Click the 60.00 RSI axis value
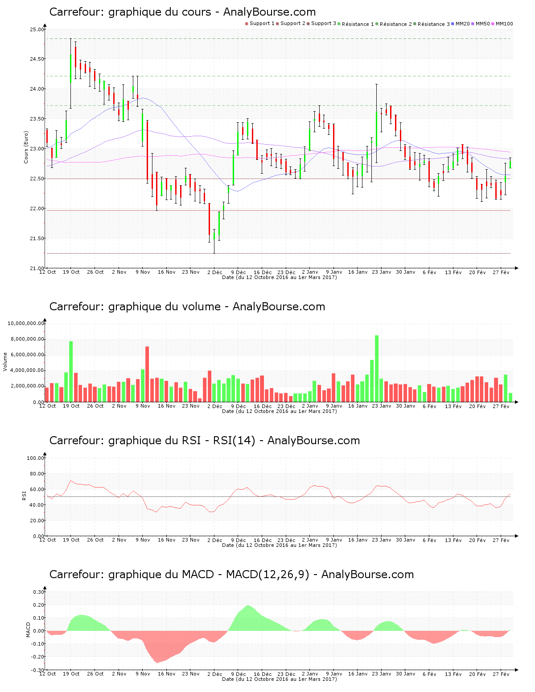This screenshot has height=692, width=535. pyautogui.click(x=37, y=489)
